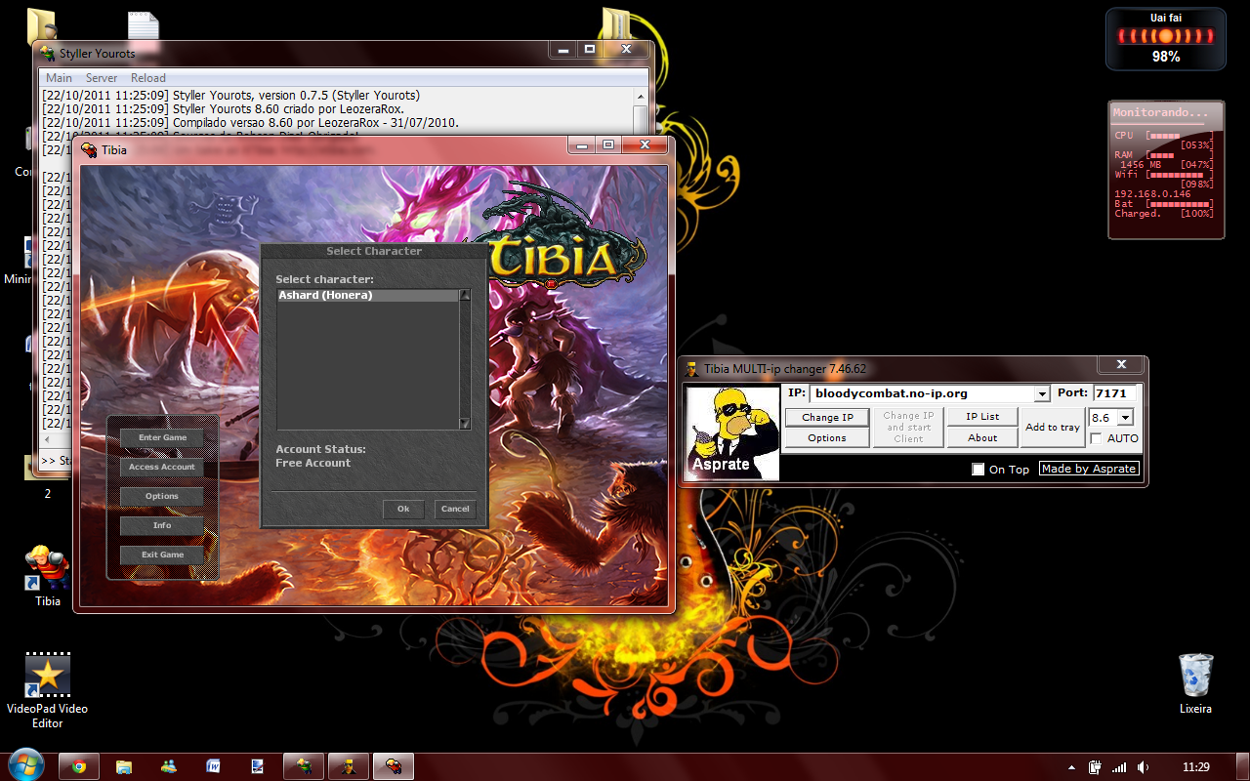This screenshot has width=1250, height=781.
Task: Click log line 'Styller Yourots, version 0.7.5'
Action: pos(230,96)
